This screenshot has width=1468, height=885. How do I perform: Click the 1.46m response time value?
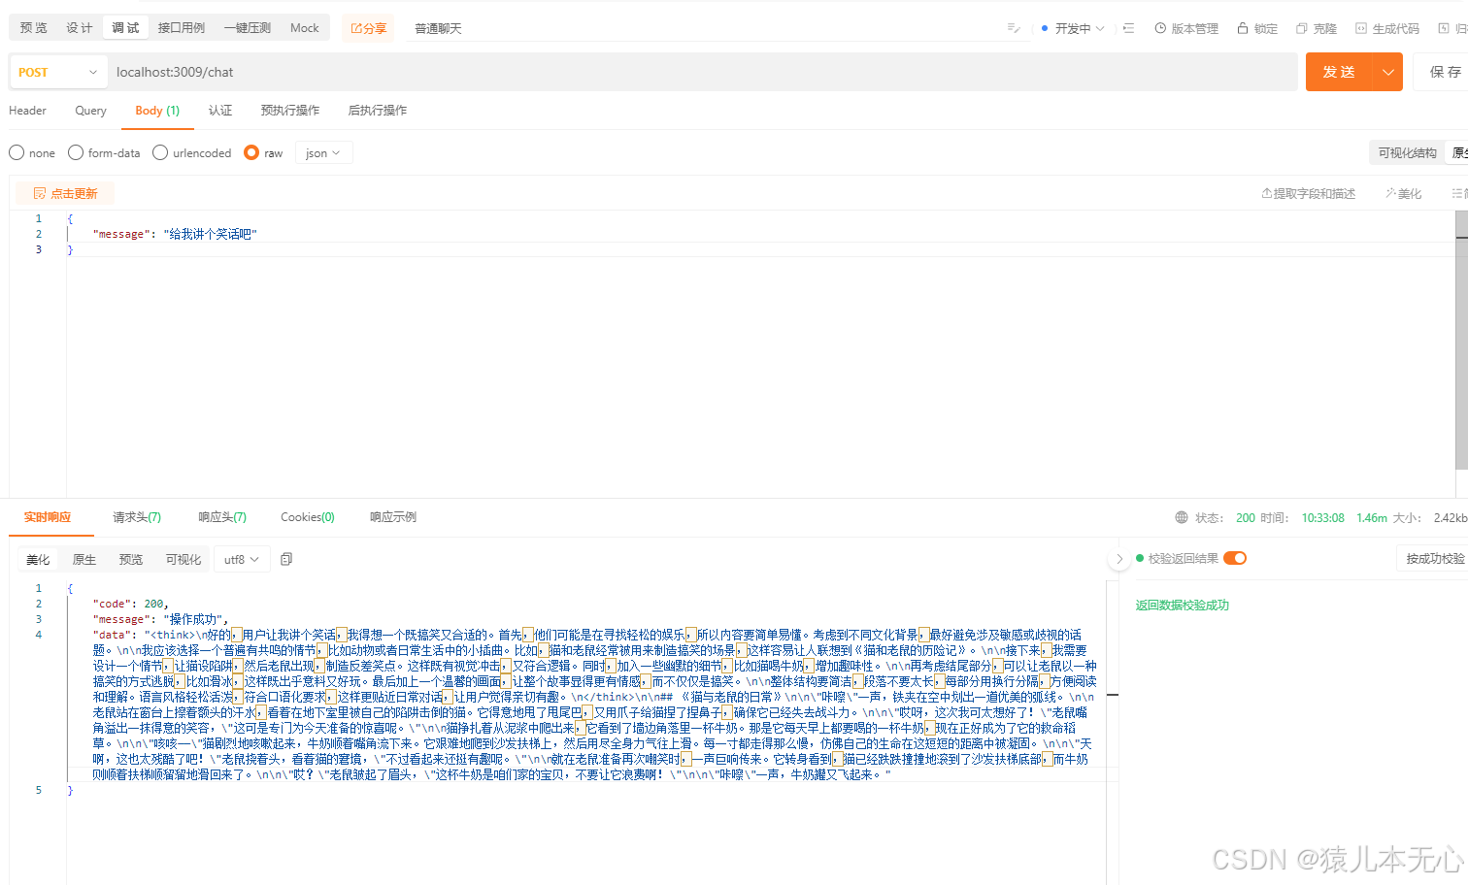(1372, 517)
